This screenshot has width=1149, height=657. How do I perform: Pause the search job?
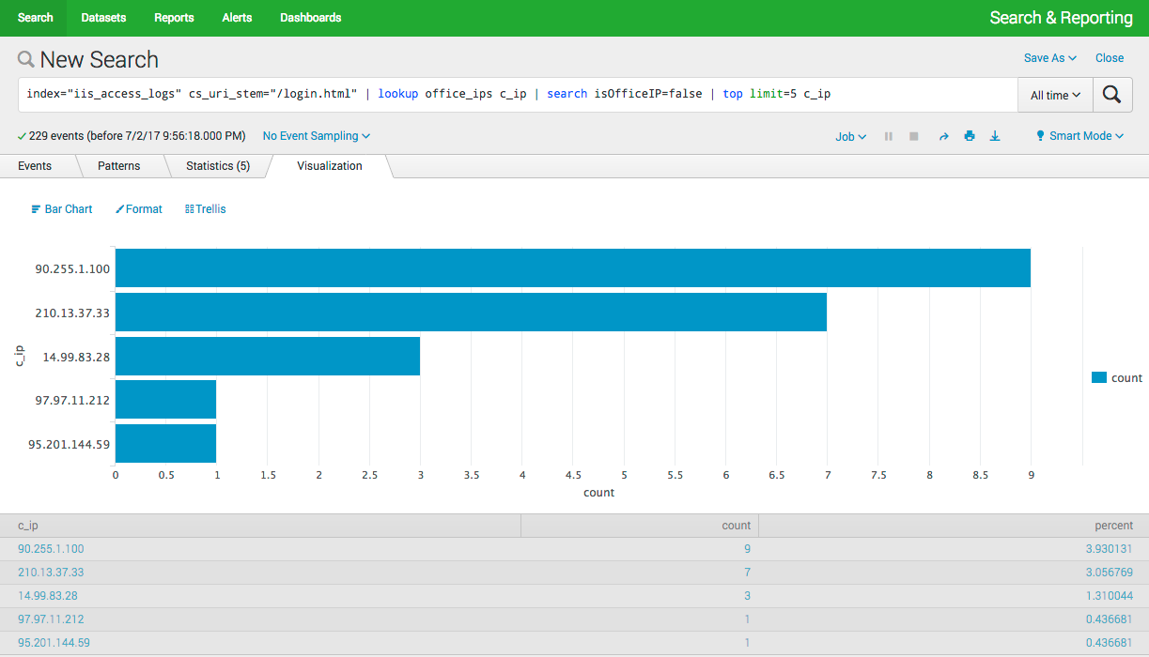click(x=889, y=136)
